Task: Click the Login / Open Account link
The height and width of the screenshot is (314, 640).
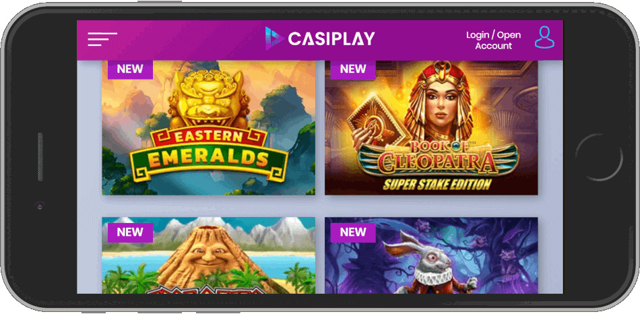Action: click(493, 40)
